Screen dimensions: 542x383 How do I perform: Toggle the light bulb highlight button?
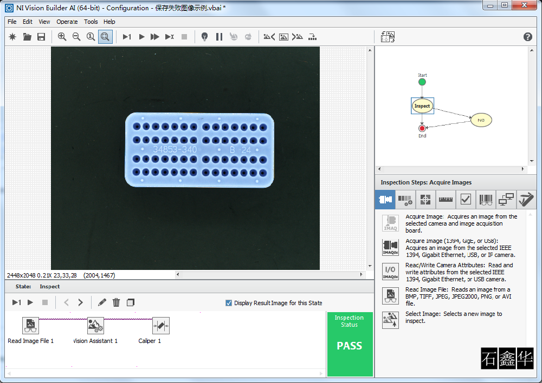205,37
